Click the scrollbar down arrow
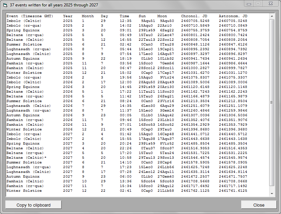Image resolution: width=281 pixels, height=214 pixels. tap(272, 193)
